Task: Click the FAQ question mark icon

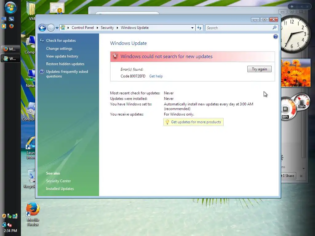Action: pyautogui.click(x=42, y=72)
